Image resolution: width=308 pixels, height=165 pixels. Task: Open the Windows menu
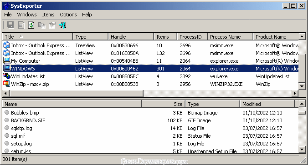click(x=27, y=15)
